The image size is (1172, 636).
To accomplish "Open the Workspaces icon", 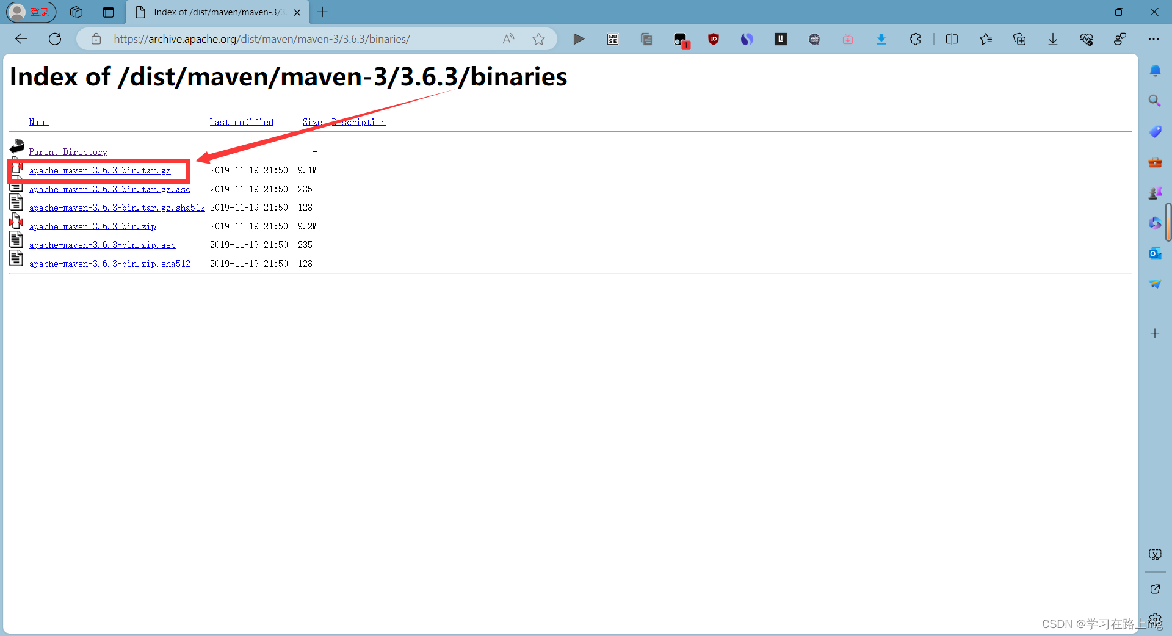I will [x=76, y=12].
